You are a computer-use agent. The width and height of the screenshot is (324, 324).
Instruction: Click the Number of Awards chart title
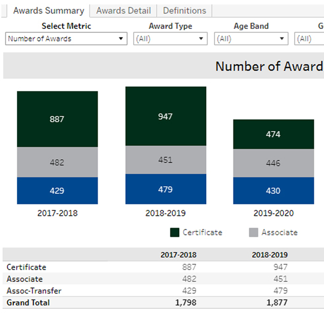269,66
